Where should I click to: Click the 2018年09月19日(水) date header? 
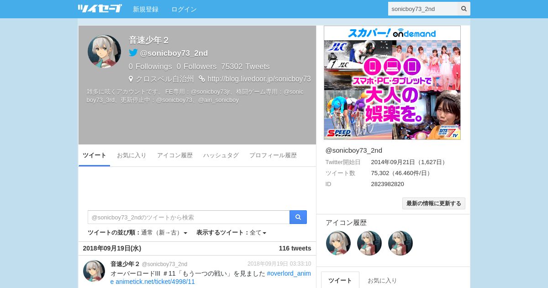click(x=112, y=248)
